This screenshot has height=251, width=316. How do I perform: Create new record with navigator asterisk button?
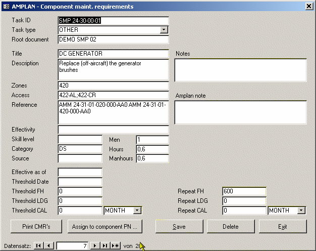[115, 246]
